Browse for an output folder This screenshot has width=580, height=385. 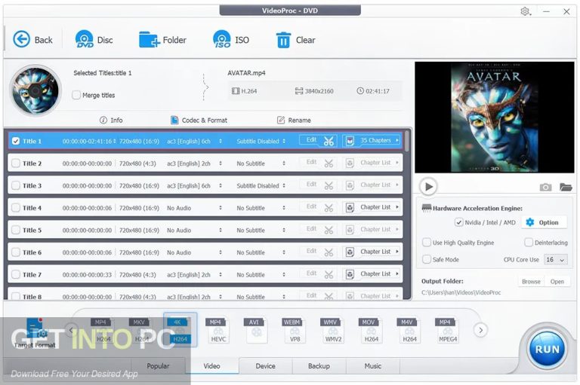click(531, 281)
